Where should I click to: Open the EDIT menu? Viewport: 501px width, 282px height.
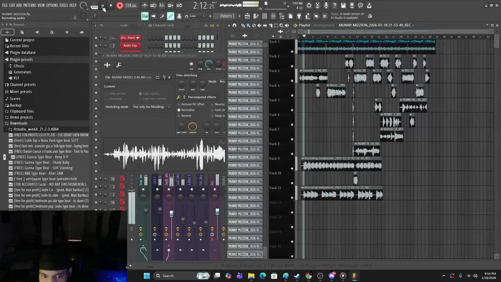tap(12, 5)
